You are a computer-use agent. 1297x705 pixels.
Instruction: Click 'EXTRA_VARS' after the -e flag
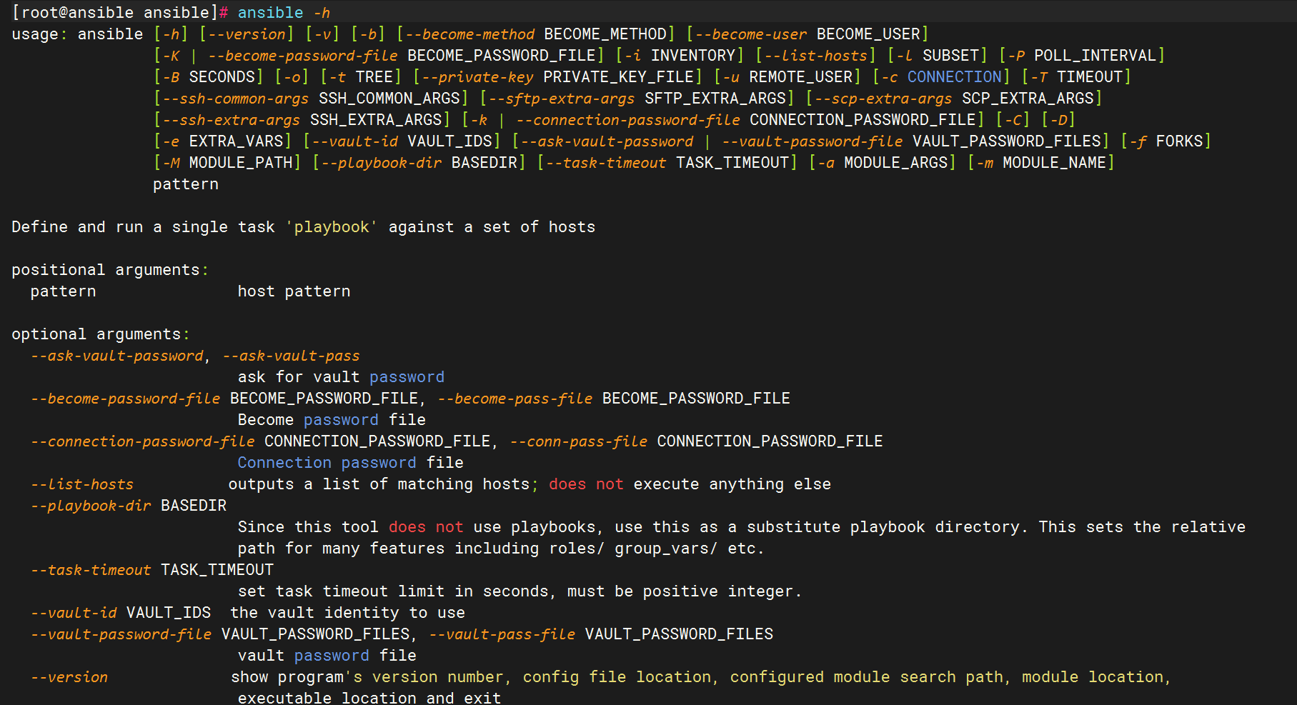[x=236, y=141]
